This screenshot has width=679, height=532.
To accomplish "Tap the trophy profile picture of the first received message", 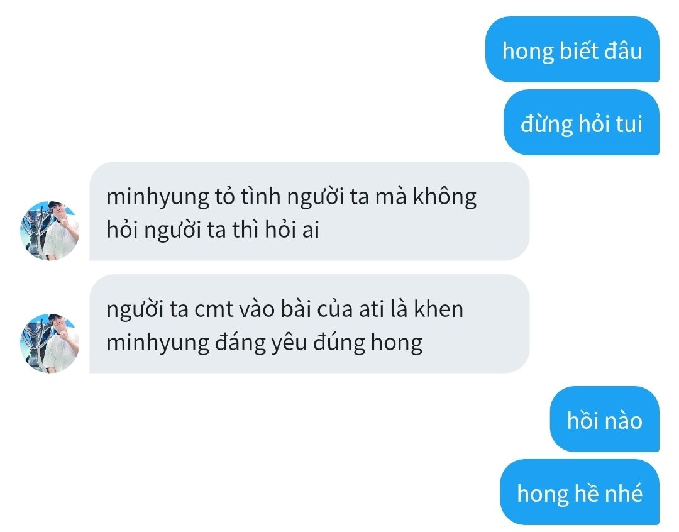I will coord(50,231).
